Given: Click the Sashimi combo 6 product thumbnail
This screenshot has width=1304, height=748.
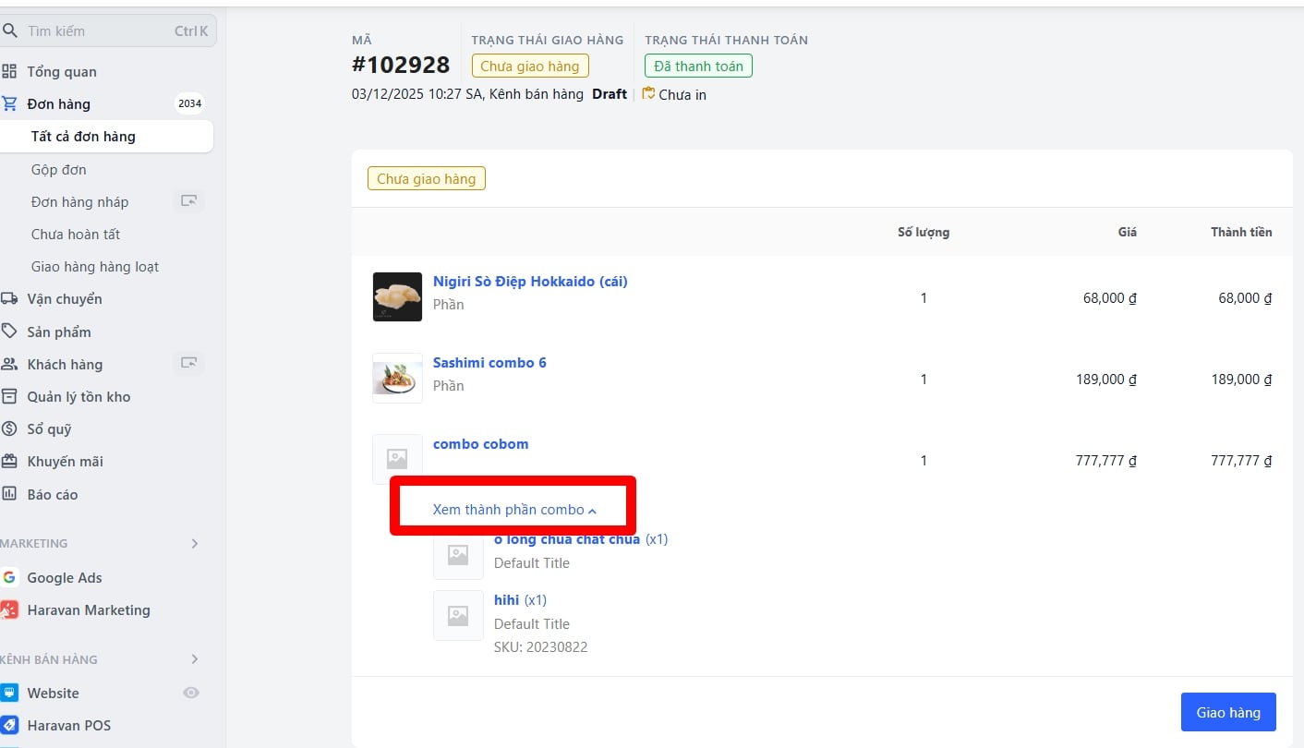Looking at the screenshot, I should (397, 379).
